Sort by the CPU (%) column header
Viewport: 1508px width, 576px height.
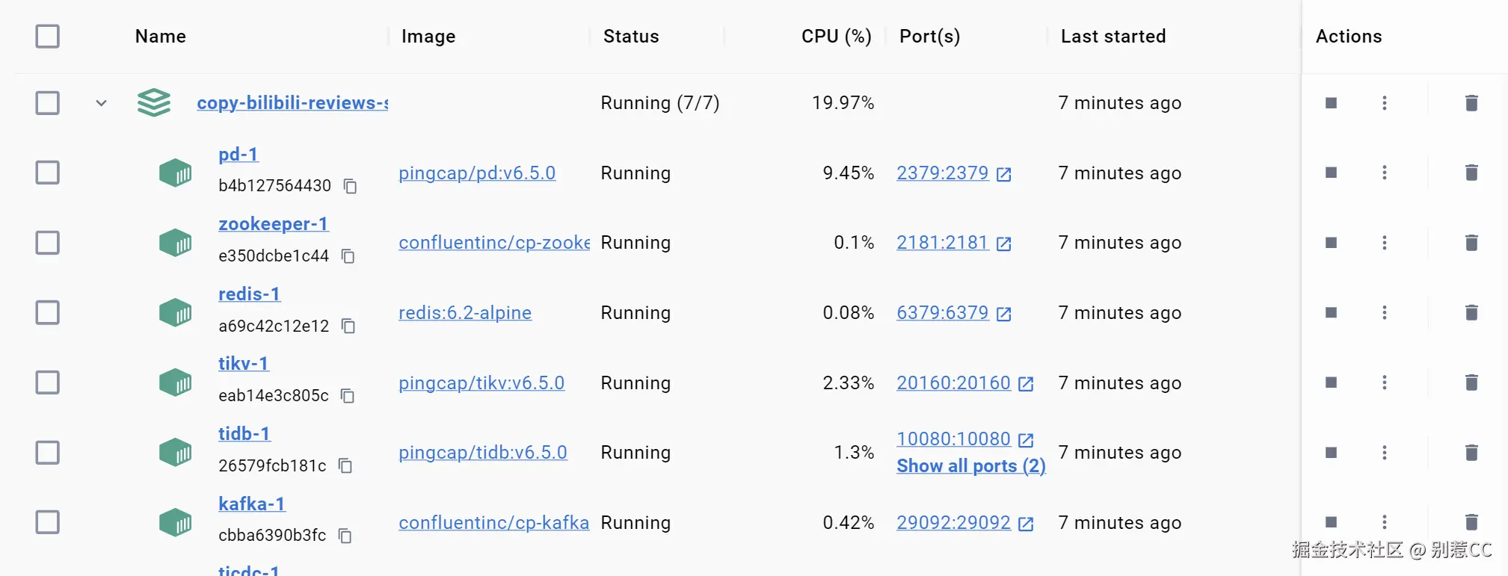coord(836,36)
